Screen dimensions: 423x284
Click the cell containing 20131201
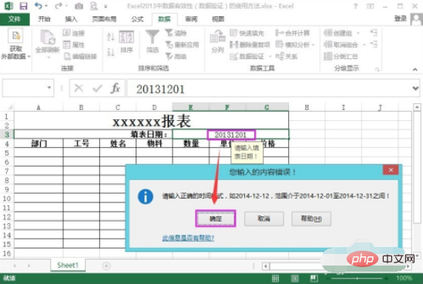pyautogui.click(x=230, y=135)
